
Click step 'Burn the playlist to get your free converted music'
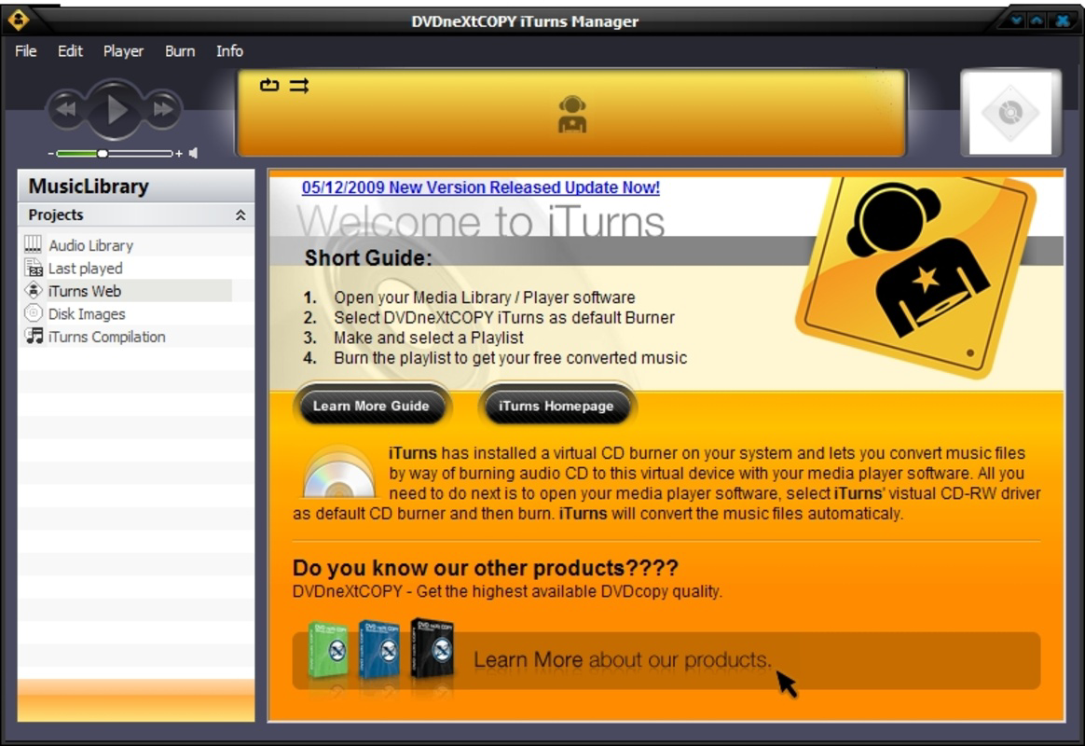point(510,358)
